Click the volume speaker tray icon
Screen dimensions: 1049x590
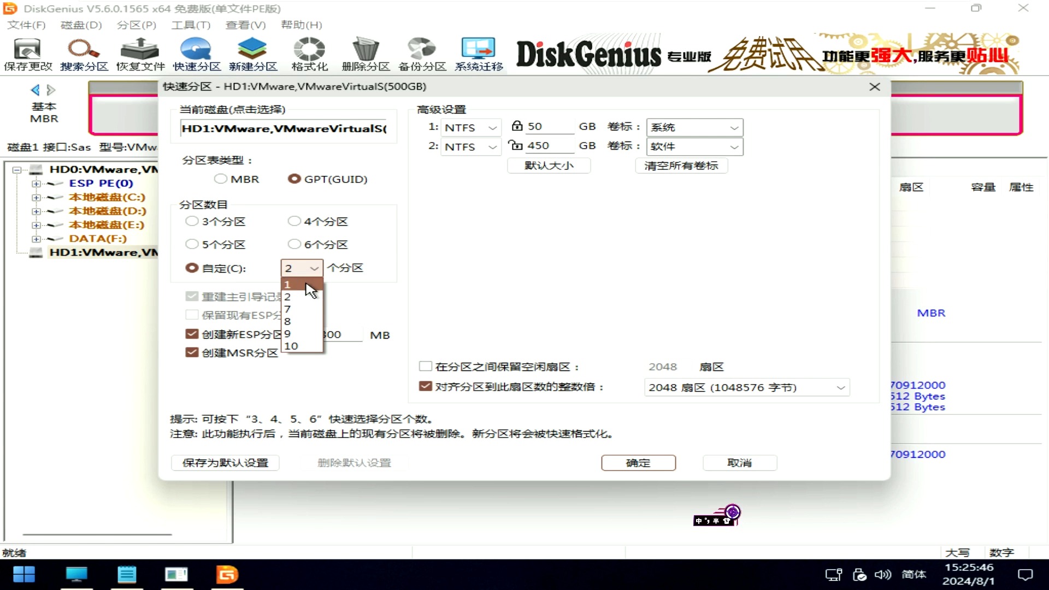click(x=882, y=575)
